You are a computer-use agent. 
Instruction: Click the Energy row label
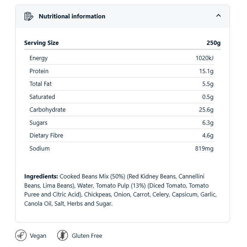39,58
